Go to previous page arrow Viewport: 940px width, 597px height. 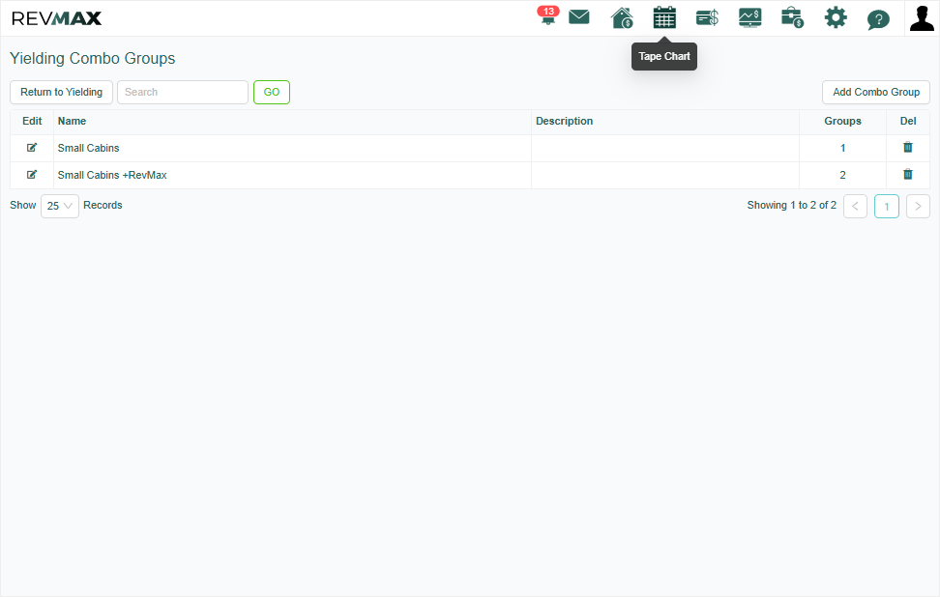click(x=856, y=206)
